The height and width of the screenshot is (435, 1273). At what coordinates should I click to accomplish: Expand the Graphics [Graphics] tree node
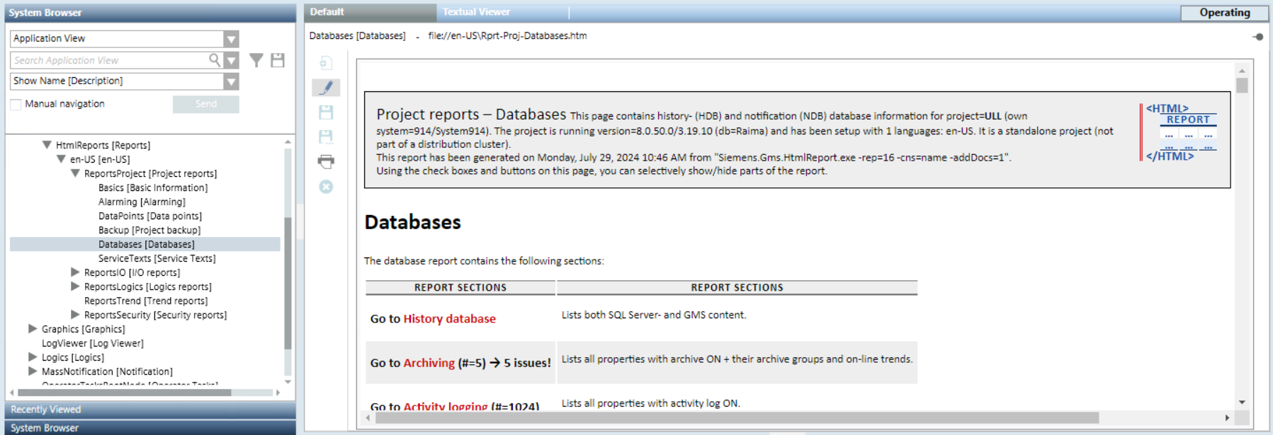point(33,329)
